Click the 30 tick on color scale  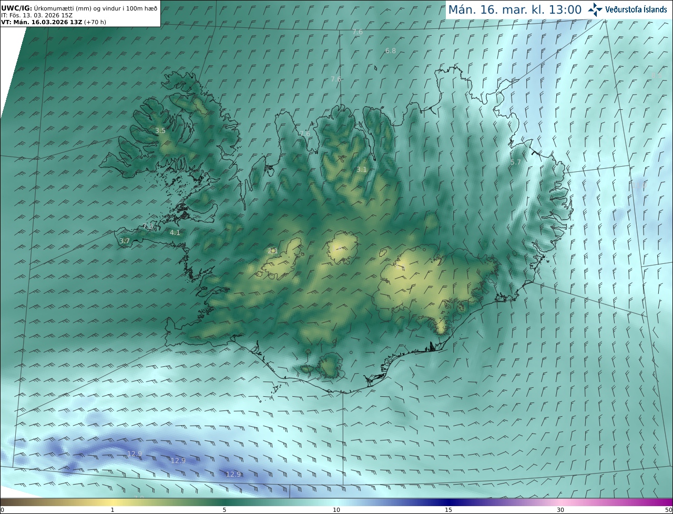coord(560,510)
